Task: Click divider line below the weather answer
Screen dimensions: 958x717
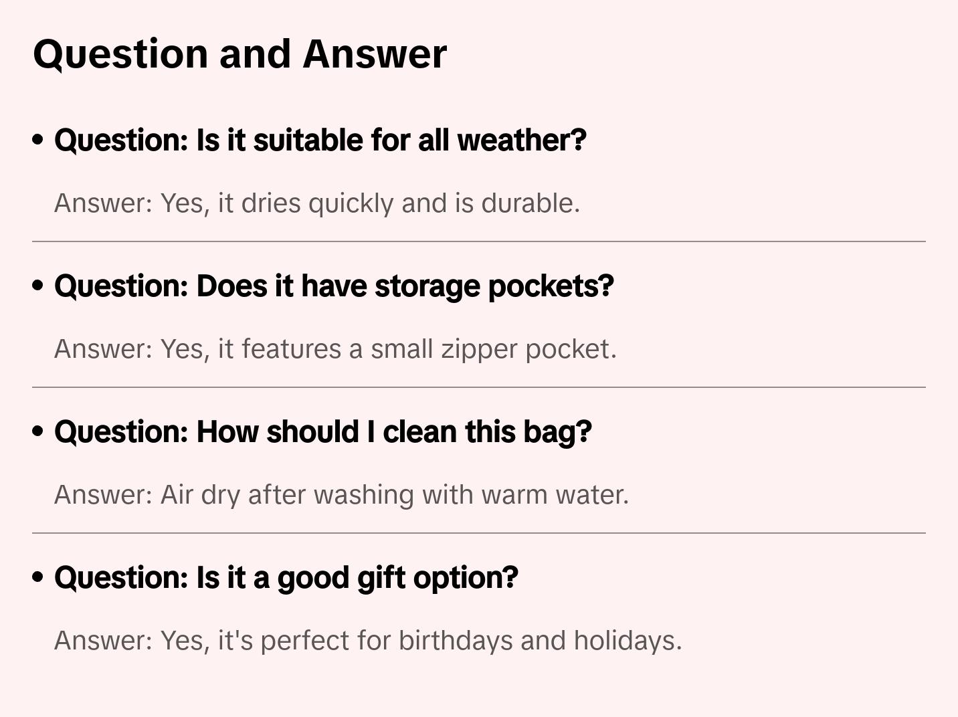Action: click(x=479, y=241)
